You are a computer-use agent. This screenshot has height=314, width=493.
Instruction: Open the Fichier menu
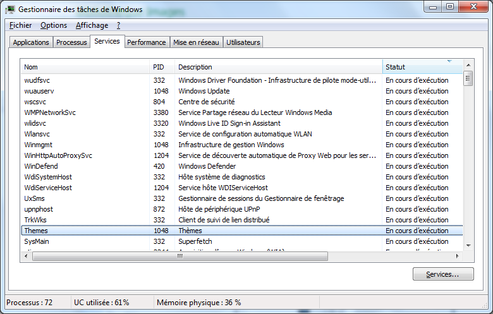tap(20, 25)
